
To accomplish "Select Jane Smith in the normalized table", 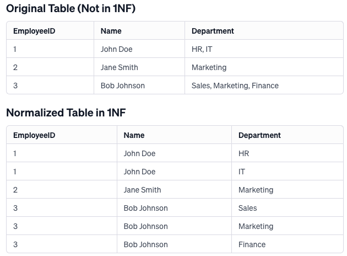I will click(142, 190).
